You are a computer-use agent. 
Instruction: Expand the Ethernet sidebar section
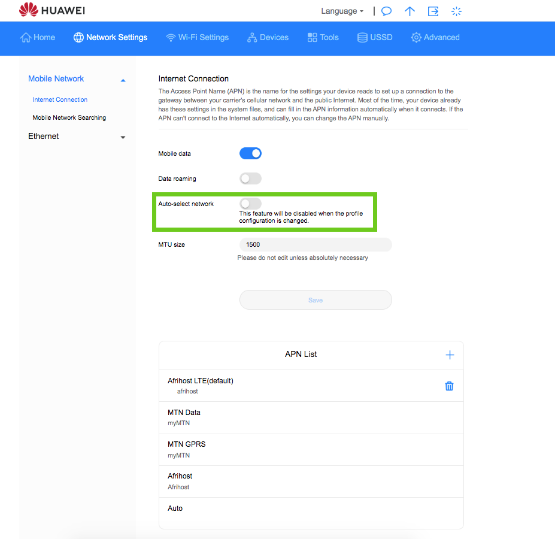click(123, 137)
